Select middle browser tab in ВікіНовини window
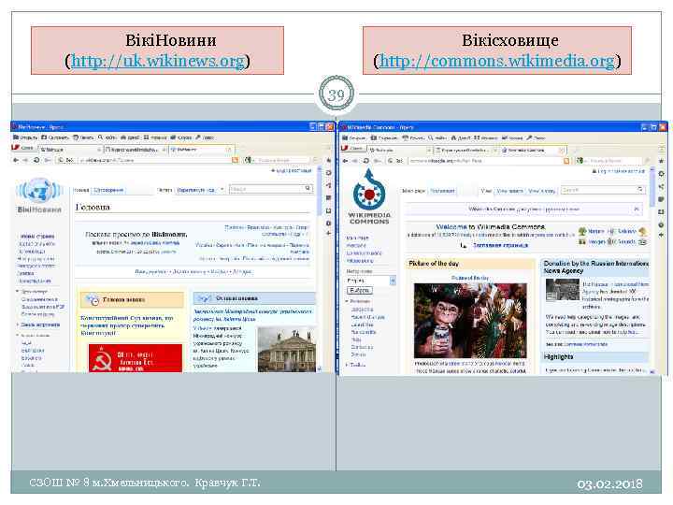Image resolution: width=673 pixels, height=505 pixels. tap(136, 150)
